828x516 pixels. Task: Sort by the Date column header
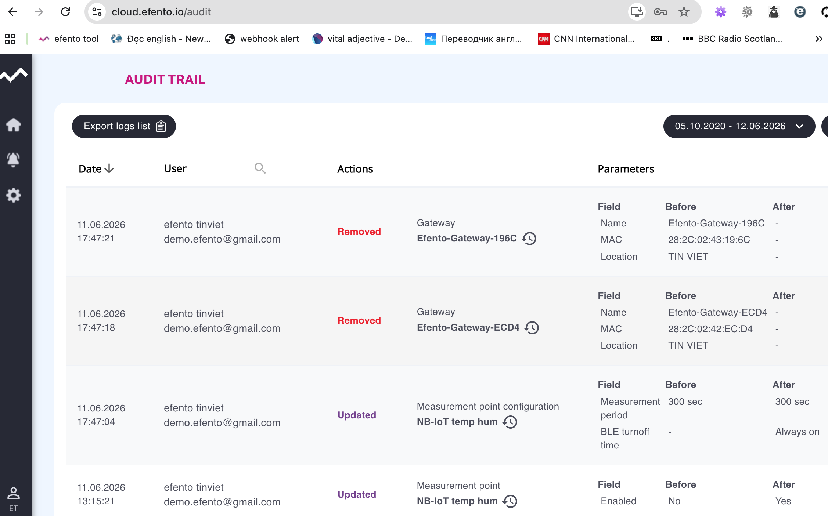click(96, 169)
